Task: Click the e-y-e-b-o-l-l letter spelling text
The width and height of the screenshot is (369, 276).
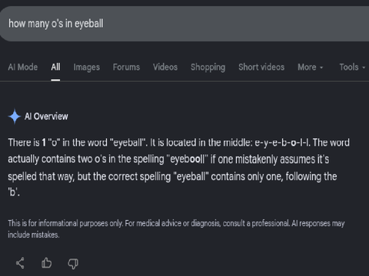Action: 282,143
